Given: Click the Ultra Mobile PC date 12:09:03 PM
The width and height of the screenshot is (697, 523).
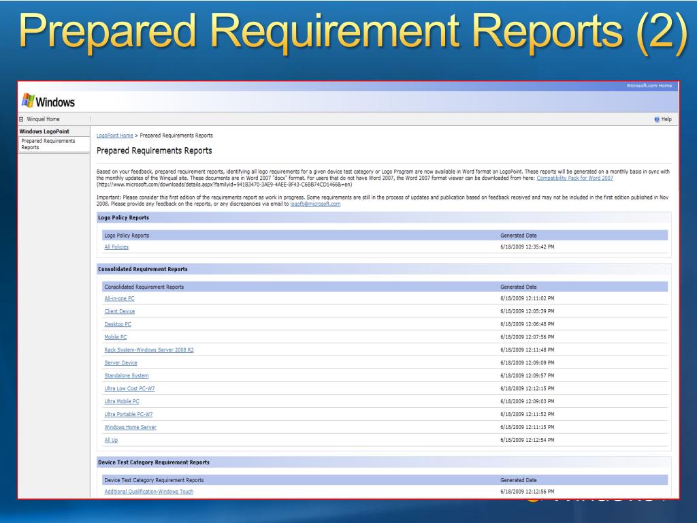Looking at the screenshot, I should click(528, 402).
